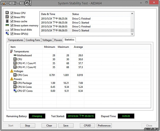Disable the Stress GPU(s) checkbox
The image size is (160, 131).
12,34
